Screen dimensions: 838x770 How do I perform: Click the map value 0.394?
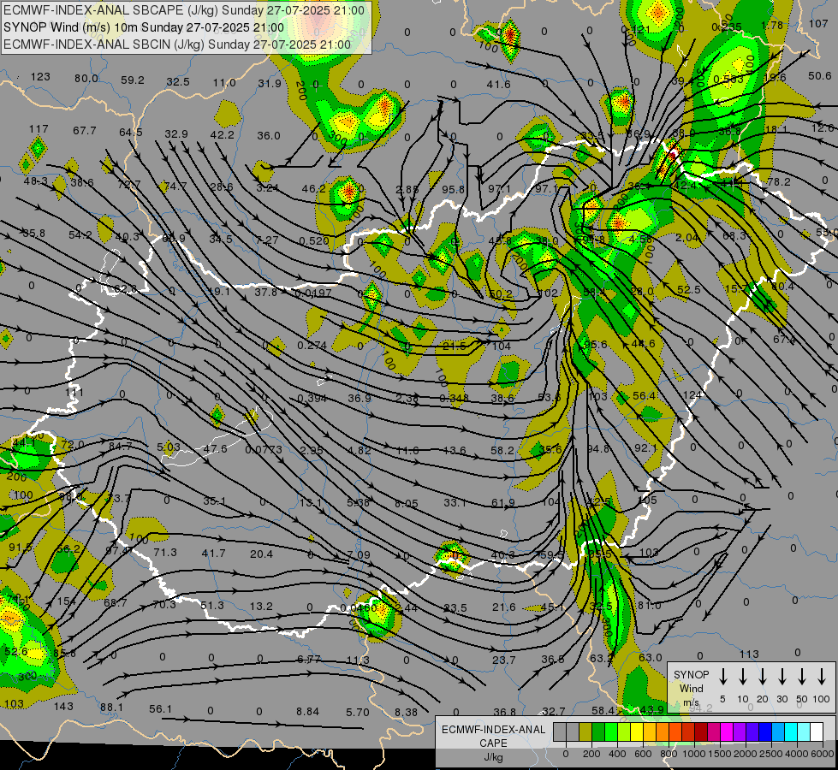click(x=312, y=398)
